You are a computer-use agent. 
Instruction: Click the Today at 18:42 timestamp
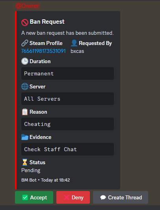click(x=55, y=180)
